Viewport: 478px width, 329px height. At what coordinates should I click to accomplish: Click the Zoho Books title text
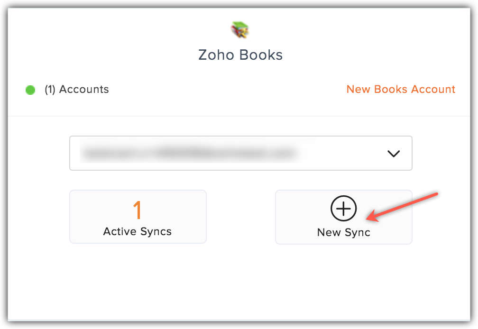pos(240,55)
